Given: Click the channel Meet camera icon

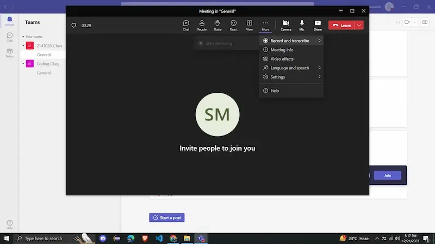Looking at the screenshot, I should pyautogui.click(x=407, y=22).
